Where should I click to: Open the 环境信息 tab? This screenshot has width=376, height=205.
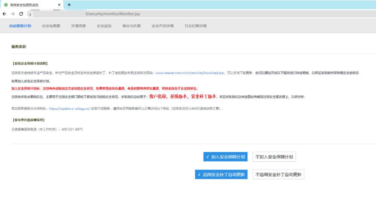[78, 25]
